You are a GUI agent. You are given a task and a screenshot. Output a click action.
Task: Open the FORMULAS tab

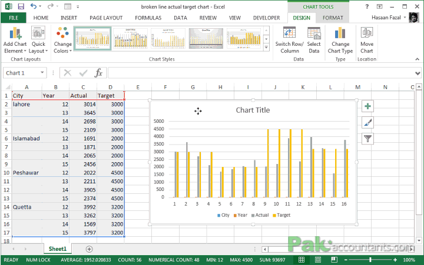click(x=148, y=18)
